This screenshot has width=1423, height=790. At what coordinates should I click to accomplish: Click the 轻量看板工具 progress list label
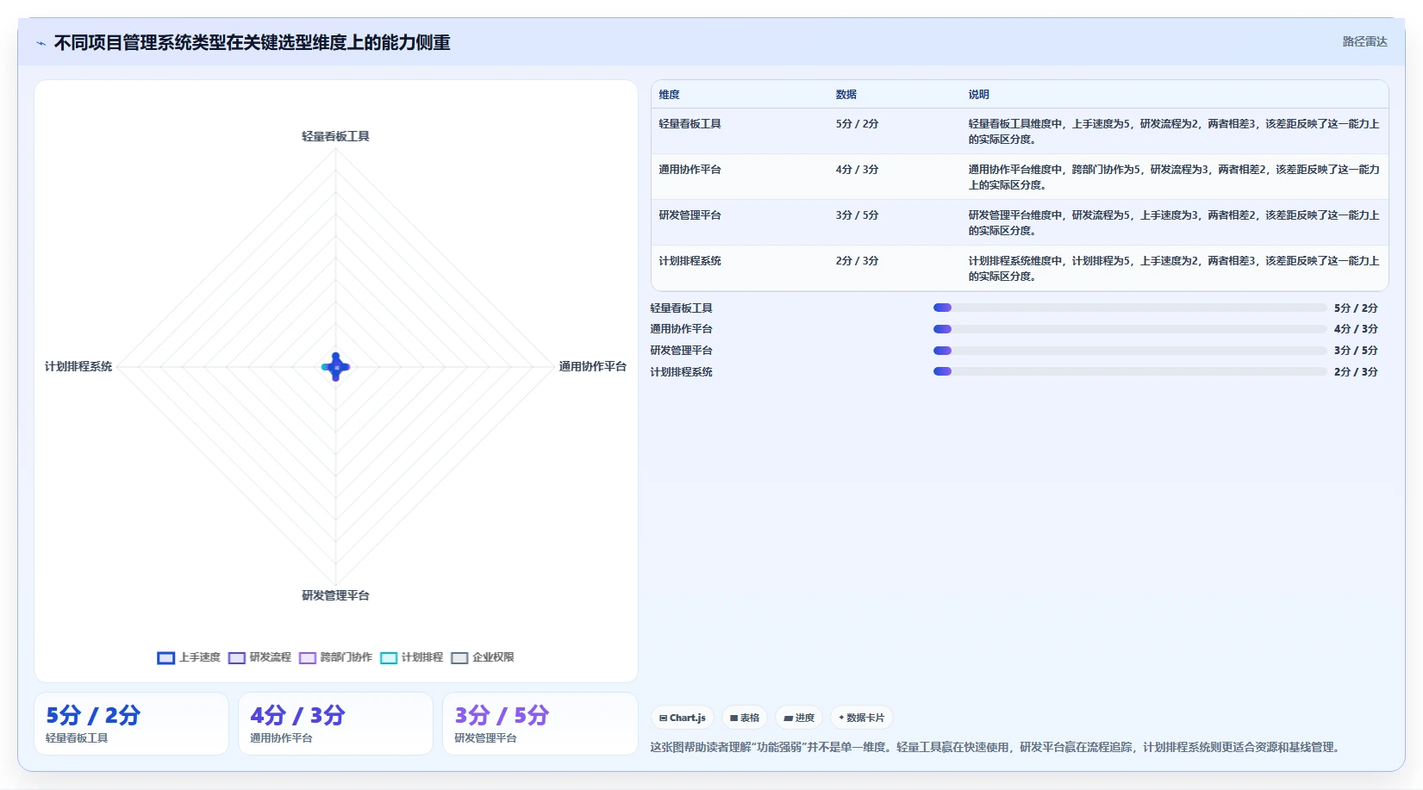point(681,308)
